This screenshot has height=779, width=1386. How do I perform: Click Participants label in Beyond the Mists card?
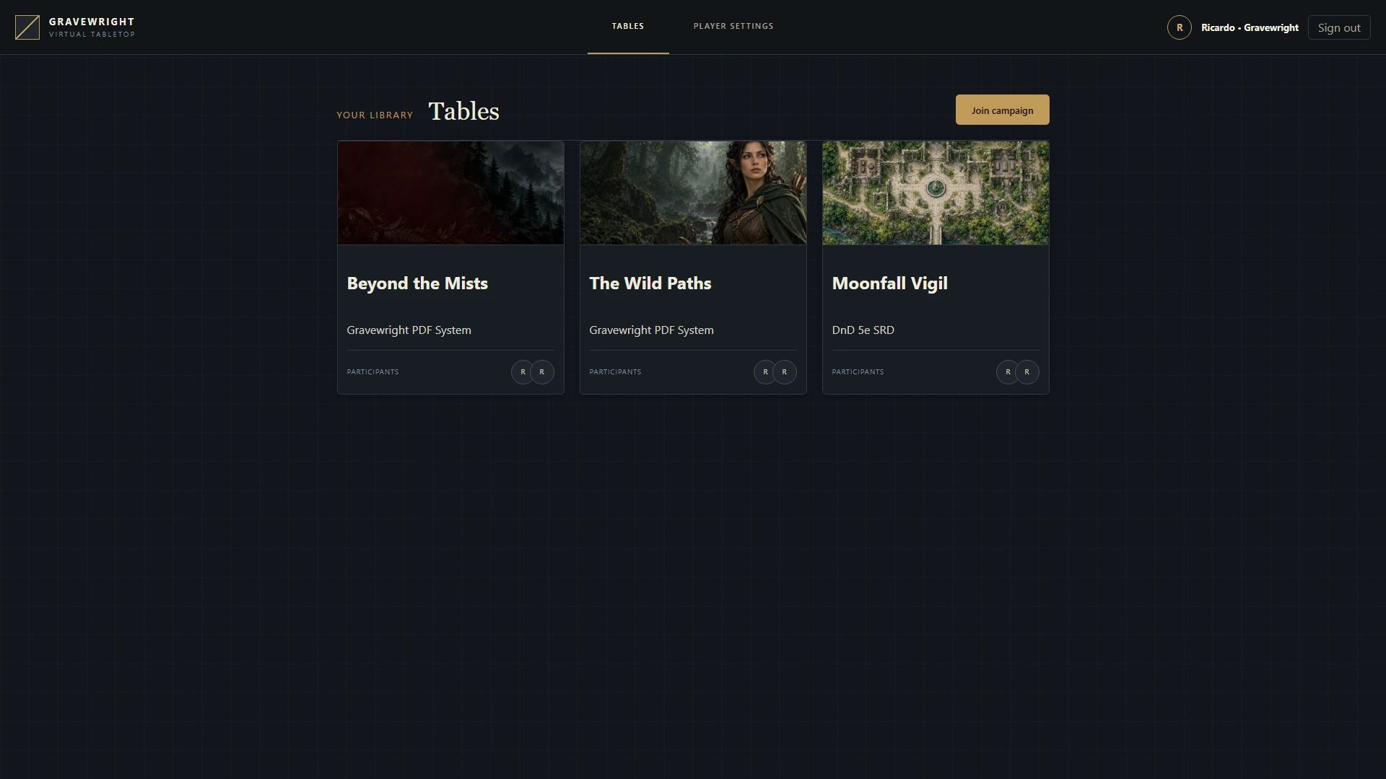point(372,372)
